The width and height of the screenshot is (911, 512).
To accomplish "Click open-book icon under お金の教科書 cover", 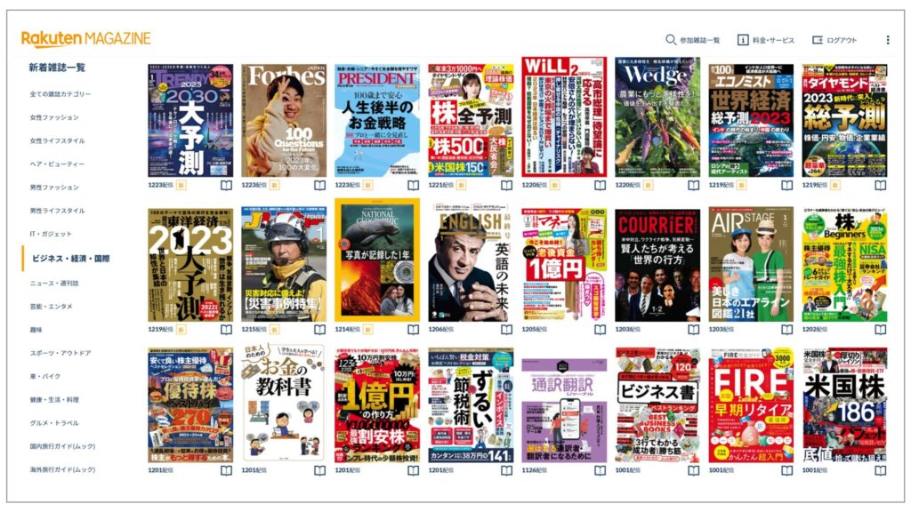I will pos(319,470).
